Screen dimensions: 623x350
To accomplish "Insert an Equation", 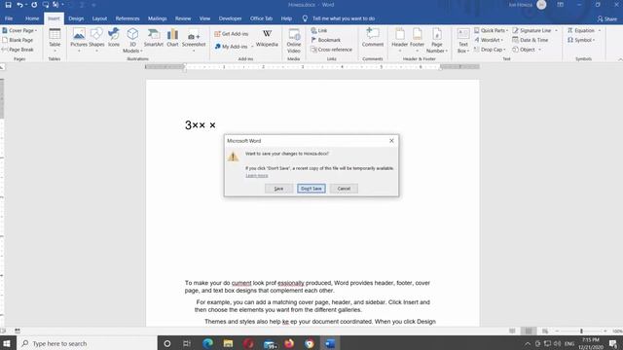I will coord(584,30).
